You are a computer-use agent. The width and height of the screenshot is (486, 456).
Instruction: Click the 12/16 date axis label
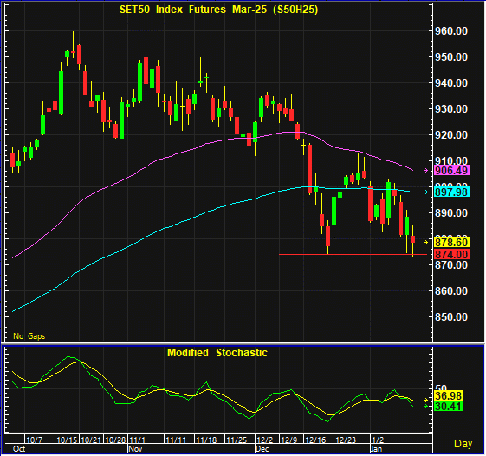[315, 440]
